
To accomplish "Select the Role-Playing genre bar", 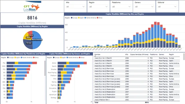I will pyautogui.click(x=66, y=73).
